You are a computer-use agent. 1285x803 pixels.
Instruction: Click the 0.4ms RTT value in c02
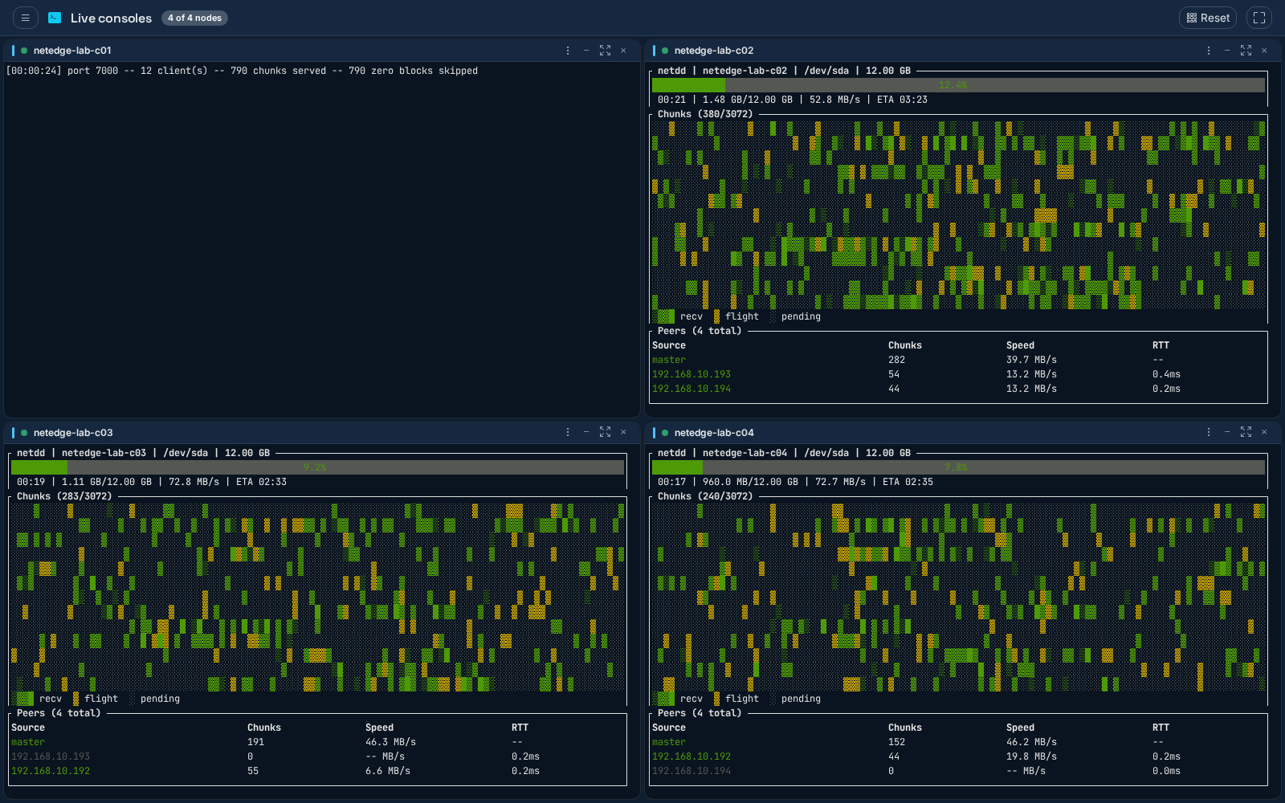[x=1166, y=374]
